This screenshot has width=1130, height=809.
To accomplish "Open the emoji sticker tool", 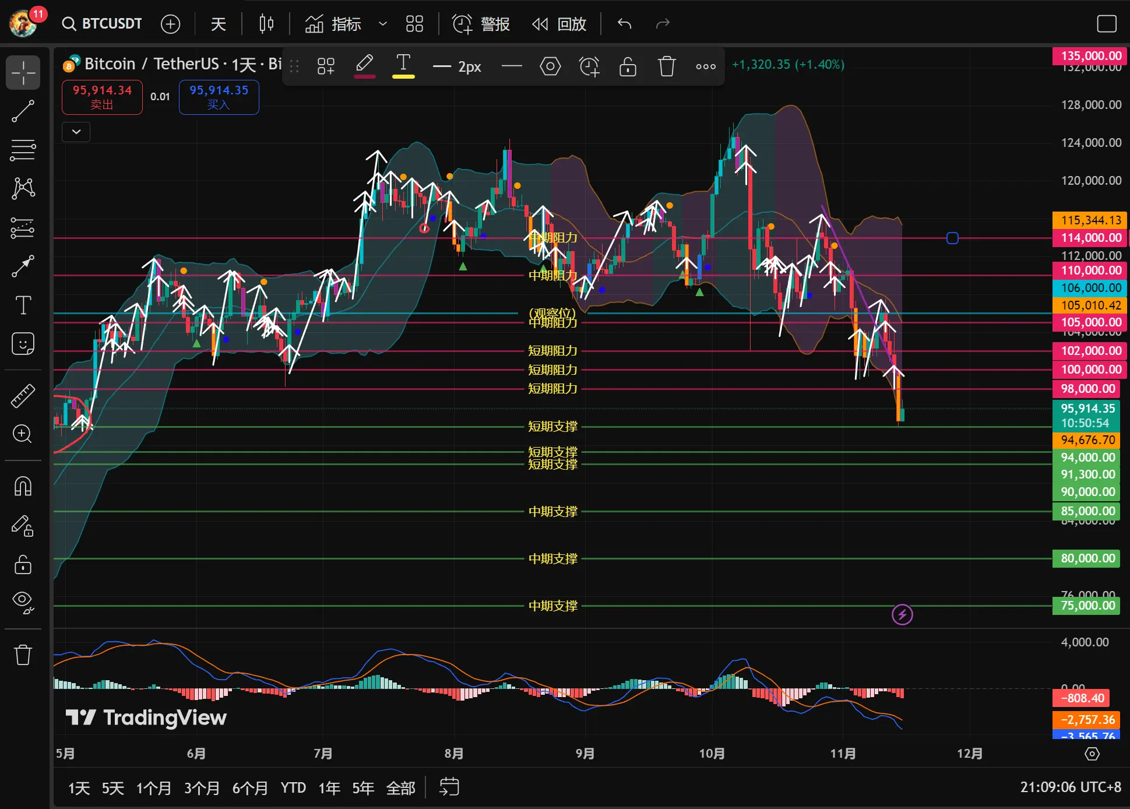I will click(23, 344).
